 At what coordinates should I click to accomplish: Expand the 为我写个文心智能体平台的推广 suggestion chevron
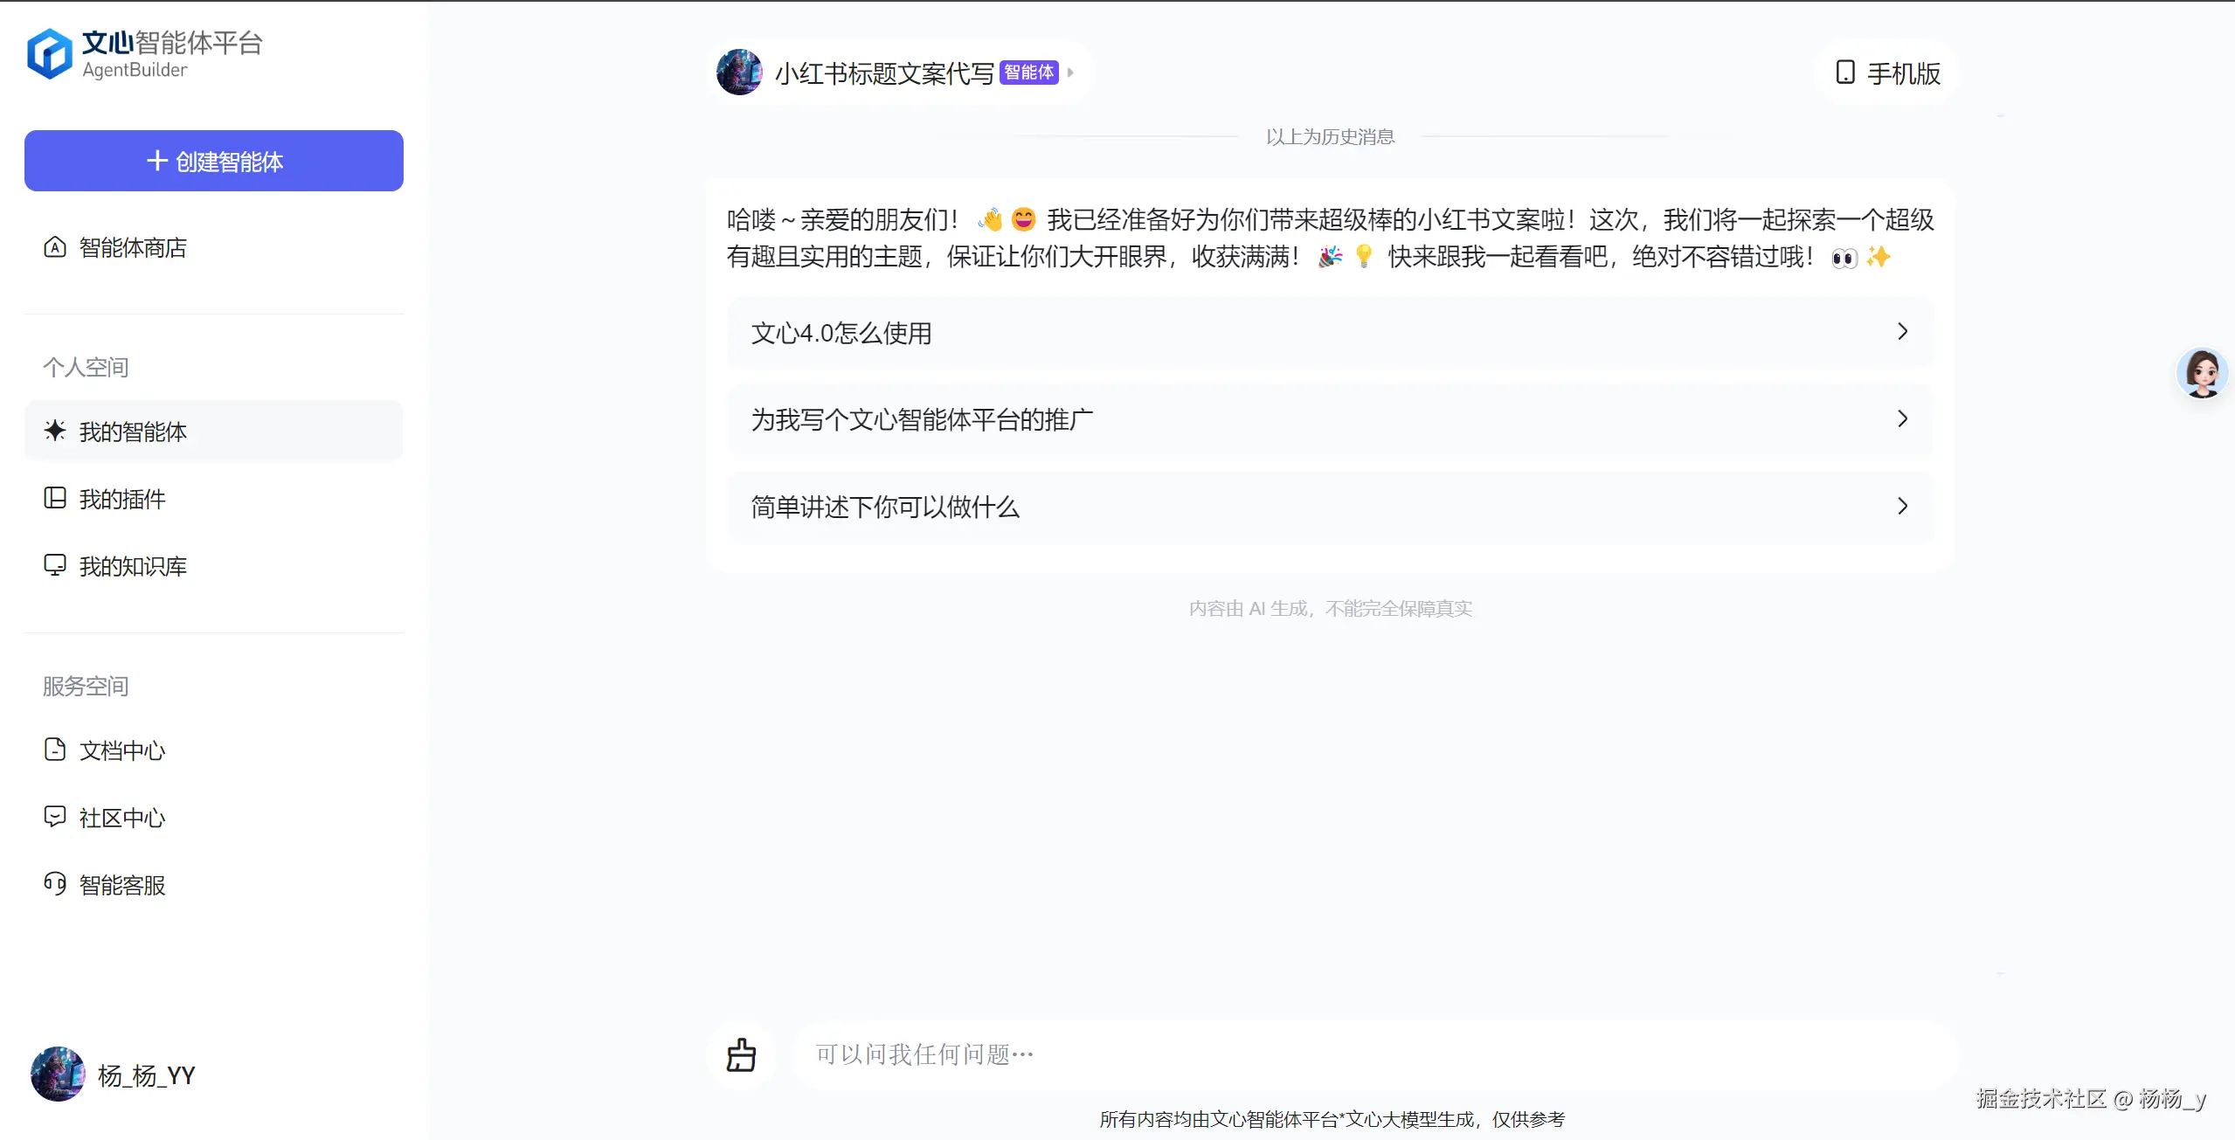pyautogui.click(x=1902, y=419)
